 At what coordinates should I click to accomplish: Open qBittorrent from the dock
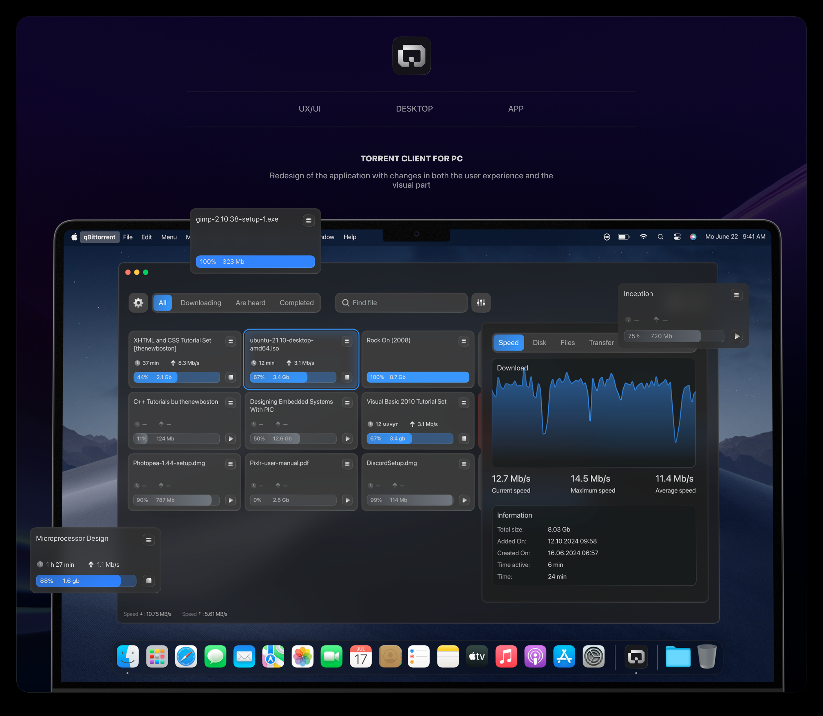coord(636,656)
